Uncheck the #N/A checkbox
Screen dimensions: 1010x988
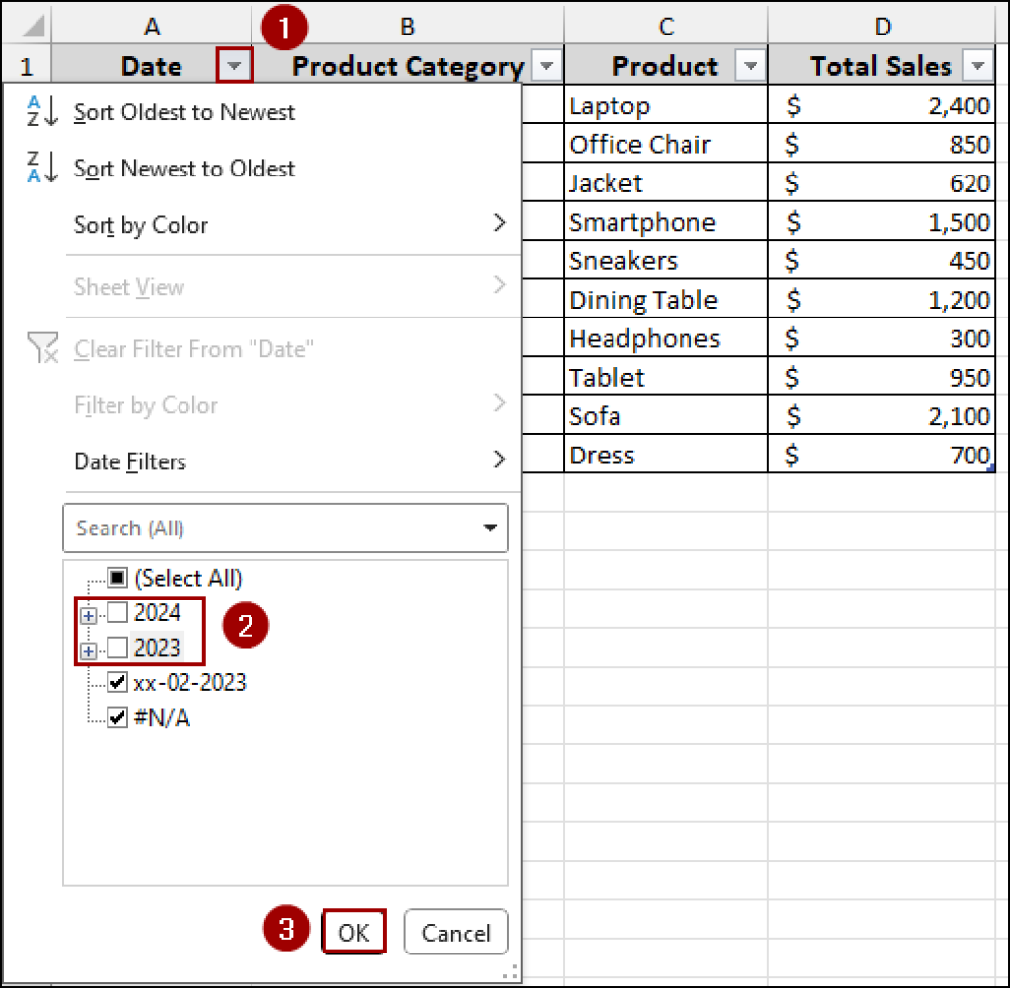click(118, 718)
